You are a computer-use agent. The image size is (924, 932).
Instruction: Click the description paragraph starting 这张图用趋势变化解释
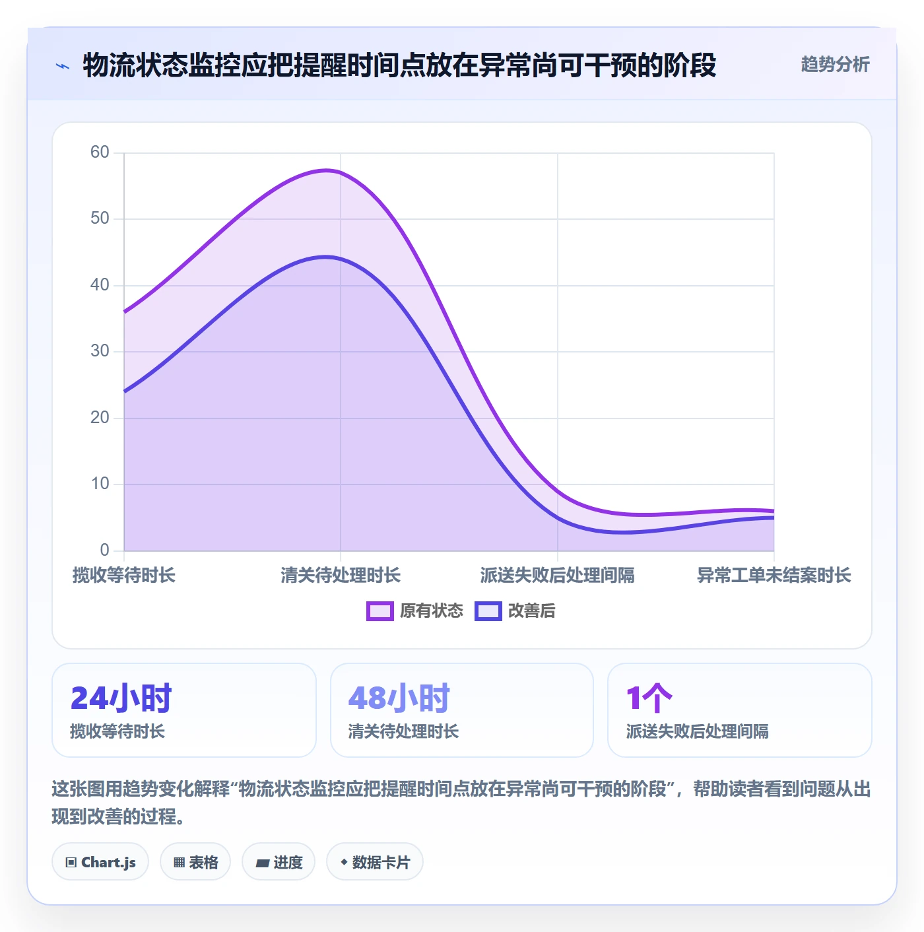click(x=461, y=803)
